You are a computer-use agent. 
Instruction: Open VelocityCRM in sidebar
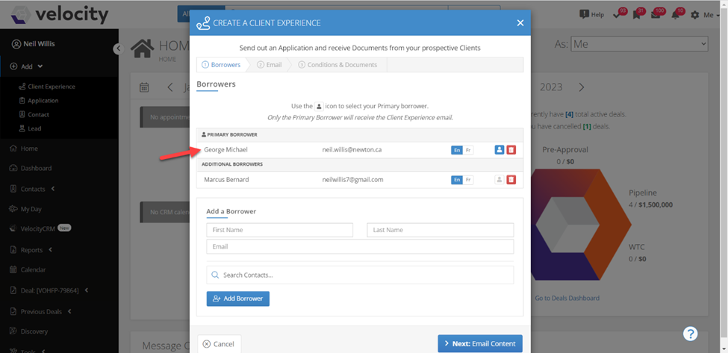40,228
